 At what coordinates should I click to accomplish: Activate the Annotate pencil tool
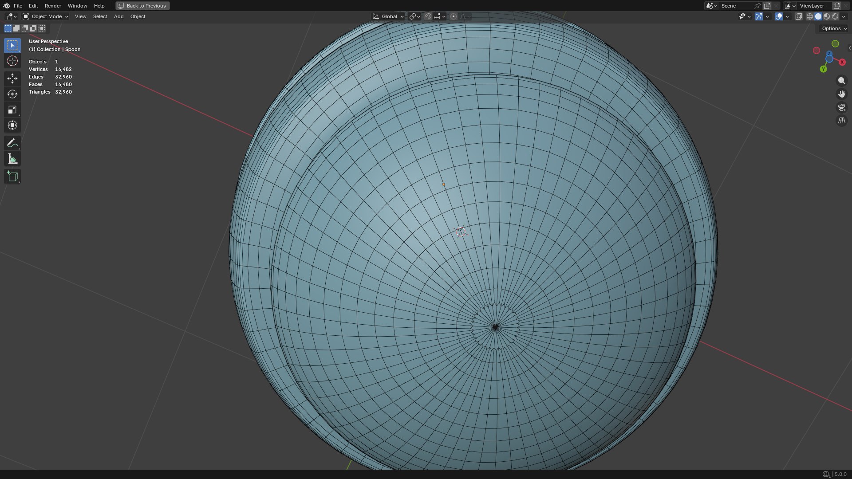click(x=12, y=143)
